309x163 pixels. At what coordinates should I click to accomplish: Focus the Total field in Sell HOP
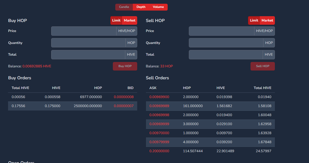pos(226,55)
